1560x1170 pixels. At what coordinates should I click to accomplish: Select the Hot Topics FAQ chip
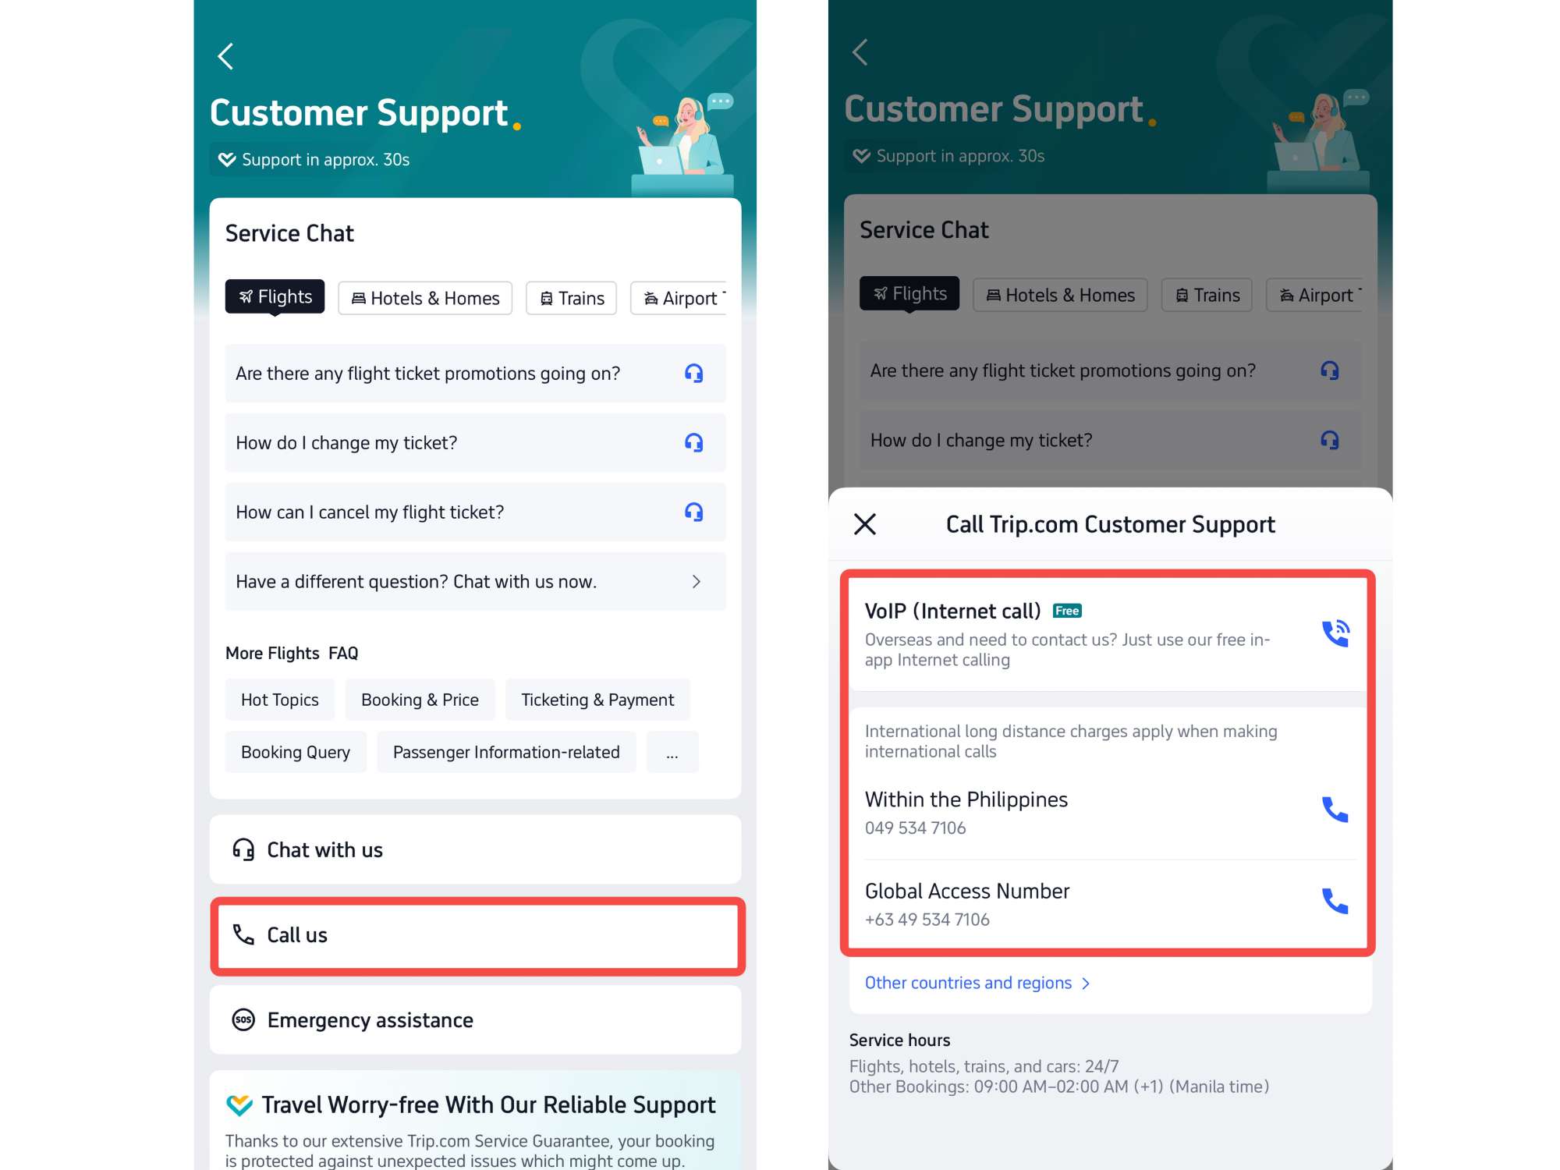pos(280,700)
